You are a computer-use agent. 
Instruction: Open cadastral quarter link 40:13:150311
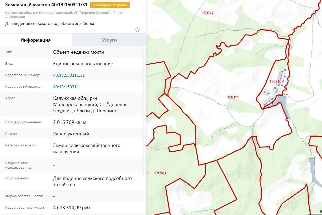click(x=66, y=87)
